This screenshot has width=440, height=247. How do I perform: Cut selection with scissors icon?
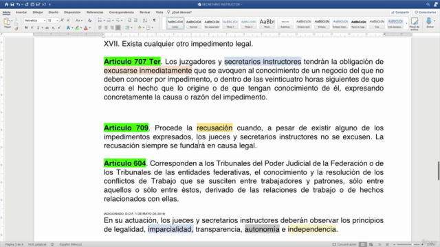click(16, 20)
